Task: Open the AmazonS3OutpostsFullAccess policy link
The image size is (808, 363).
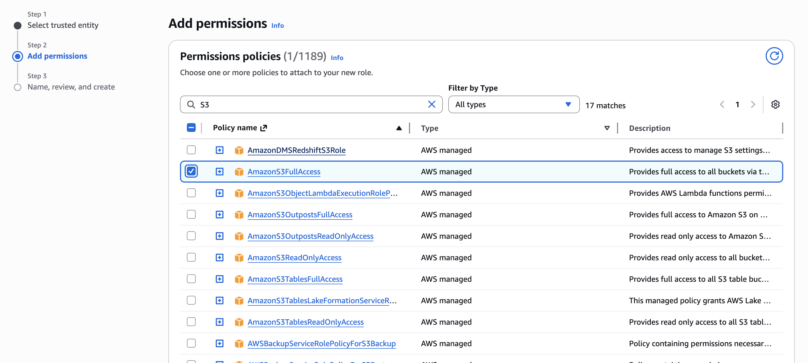Action: [300, 215]
